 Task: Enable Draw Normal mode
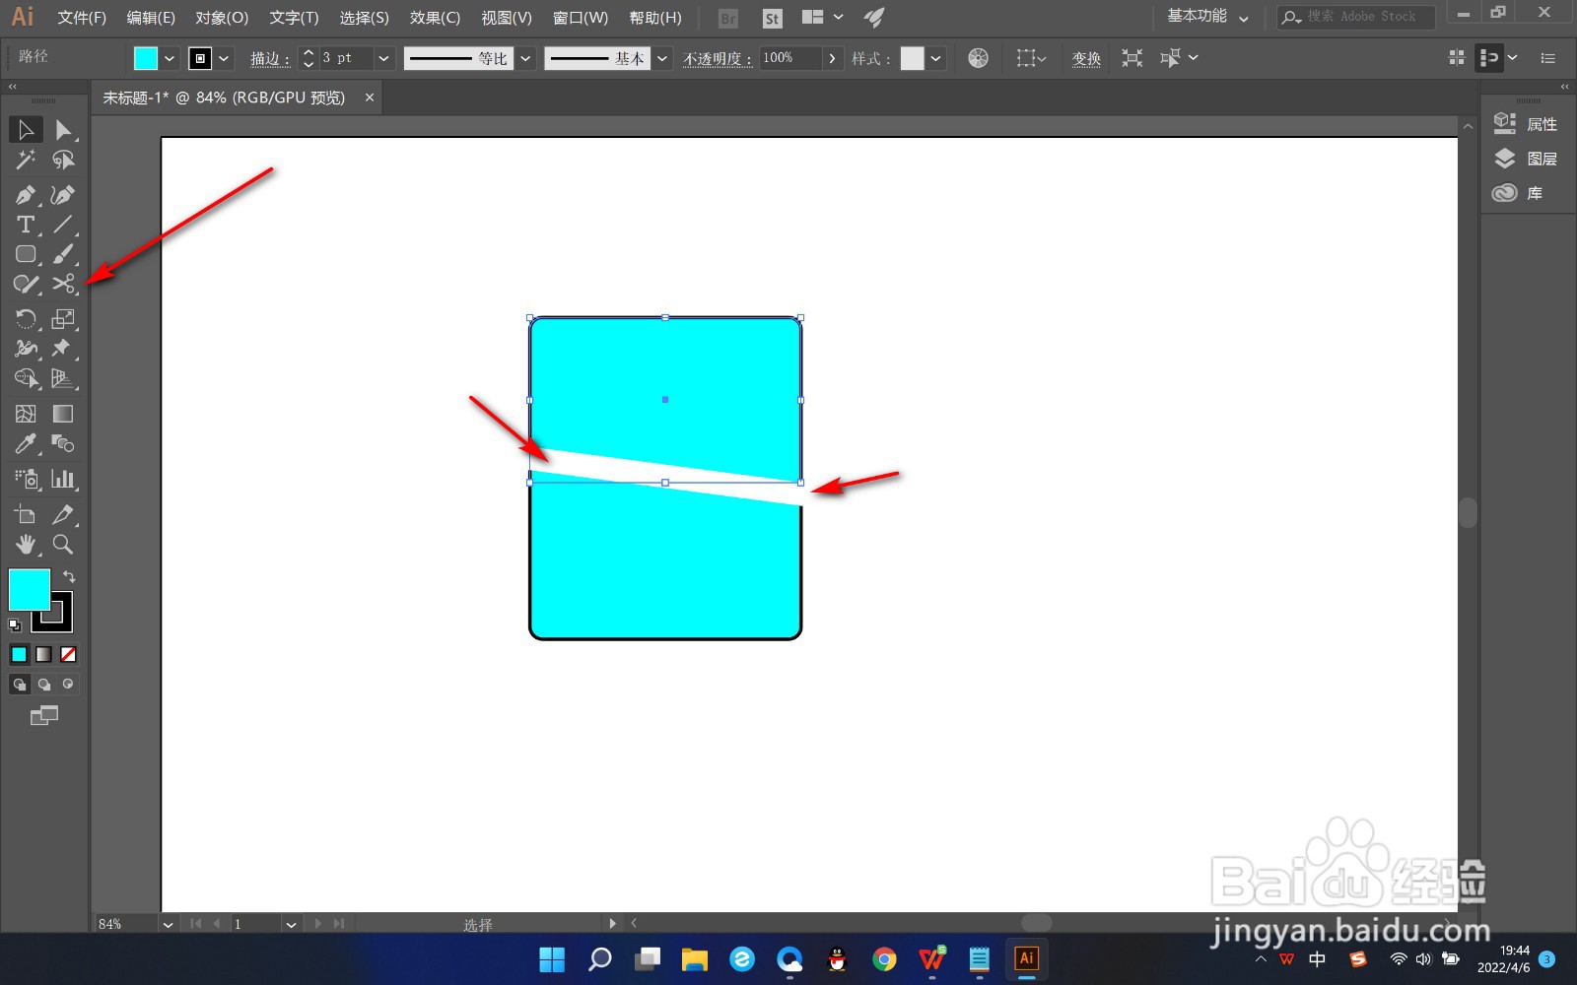tap(20, 685)
